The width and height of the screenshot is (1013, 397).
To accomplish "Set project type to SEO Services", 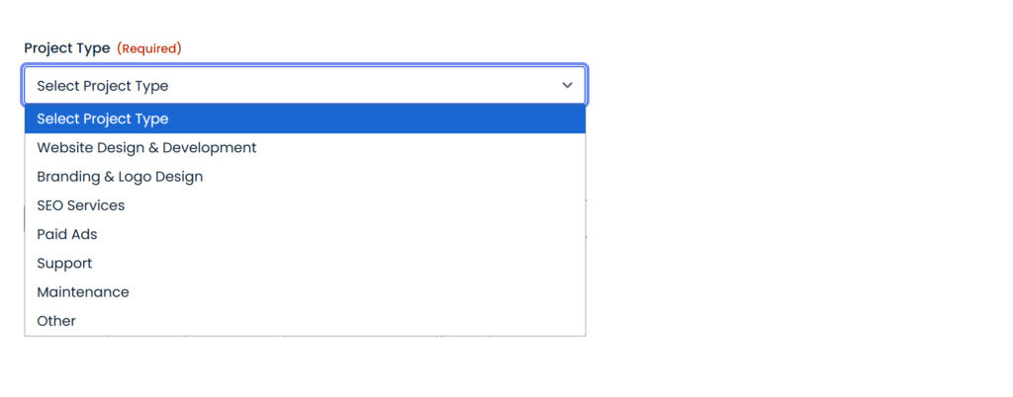I will coord(305,205).
